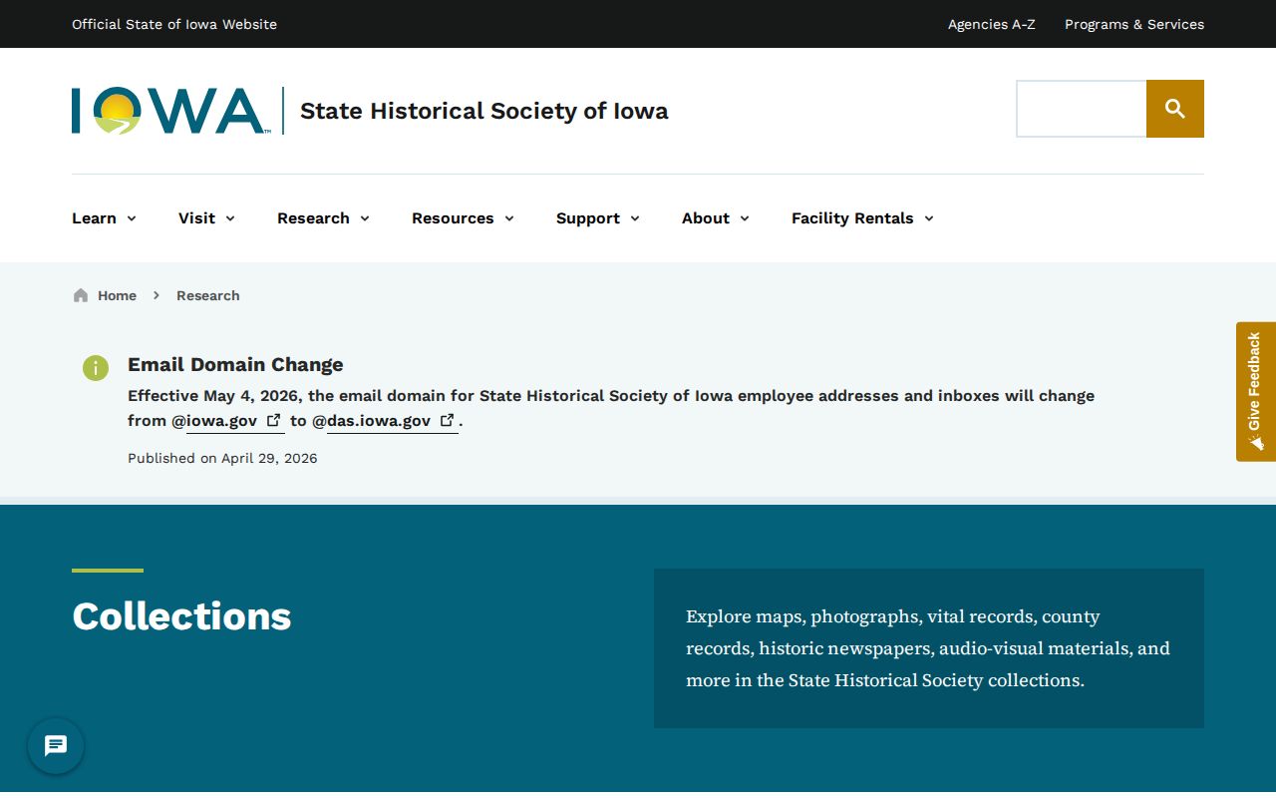1276x798 pixels.
Task: Click the external link icon after das.iowa.gov
Action: [447, 420]
